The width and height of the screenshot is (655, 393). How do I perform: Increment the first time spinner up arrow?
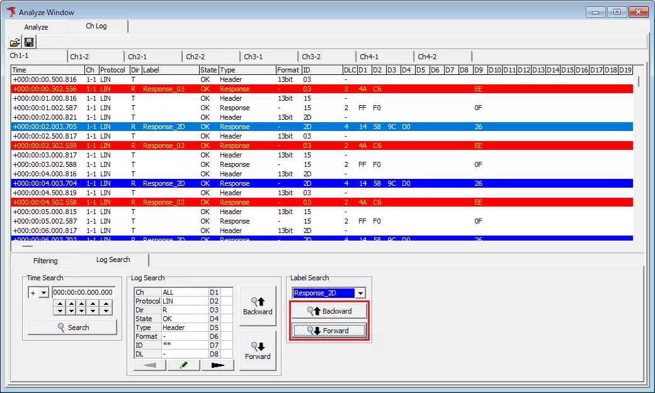tap(59, 304)
